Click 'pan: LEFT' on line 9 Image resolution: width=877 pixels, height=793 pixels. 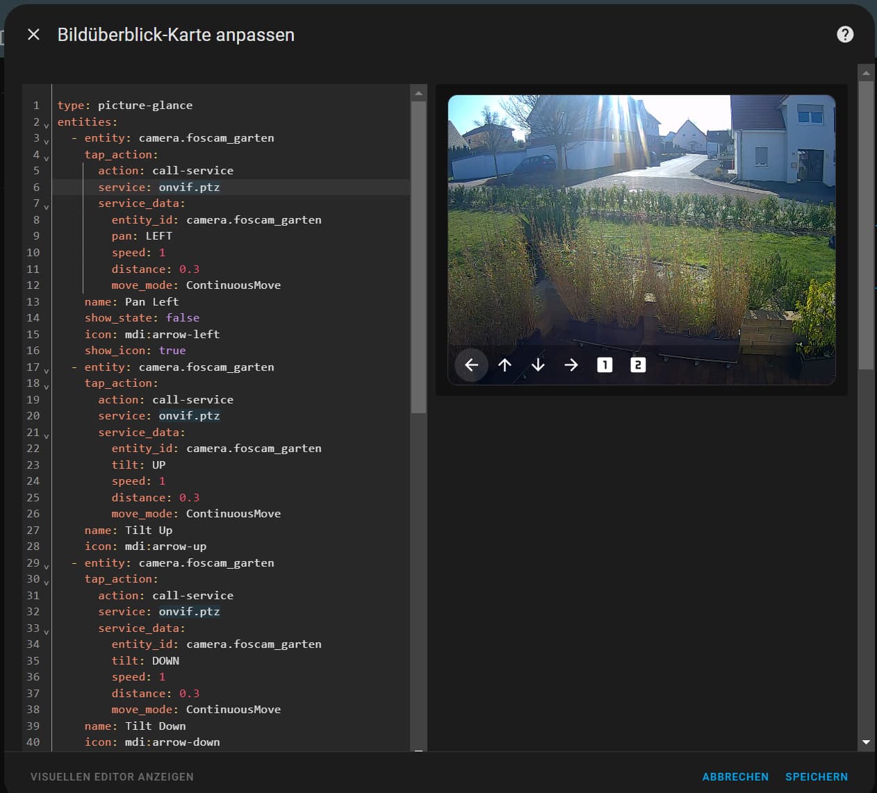pyautogui.click(x=142, y=236)
